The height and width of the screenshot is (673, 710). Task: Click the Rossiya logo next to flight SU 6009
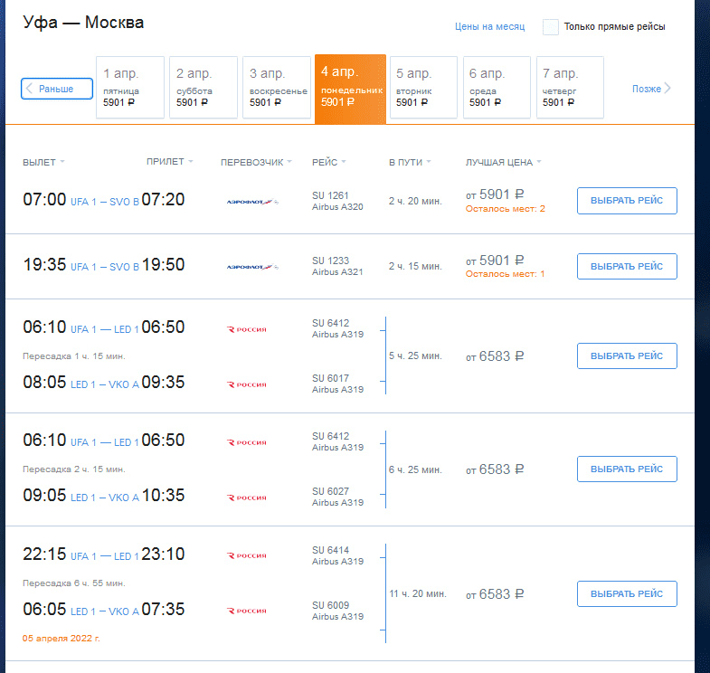tap(247, 611)
